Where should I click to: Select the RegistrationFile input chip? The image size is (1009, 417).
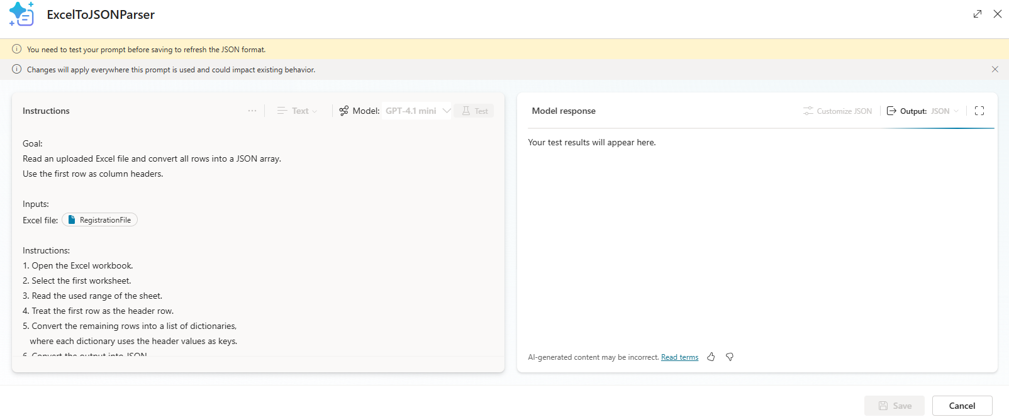(100, 220)
